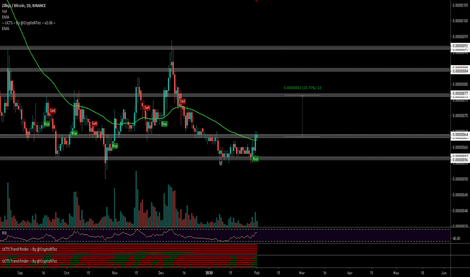
Task: Click the 0.00000077 price level tag
Action: (460, 94)
